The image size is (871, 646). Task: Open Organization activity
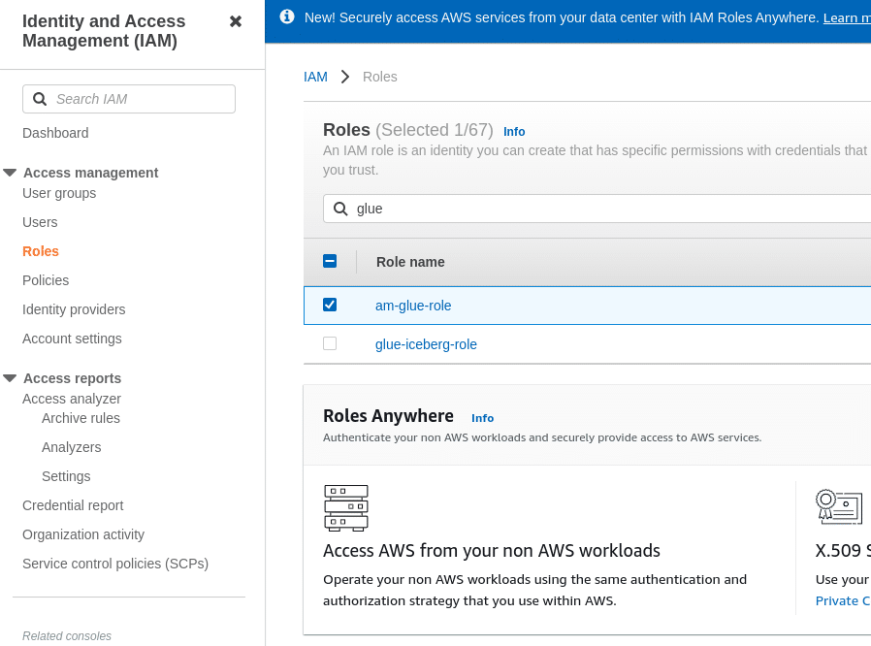tap(83, 534)
